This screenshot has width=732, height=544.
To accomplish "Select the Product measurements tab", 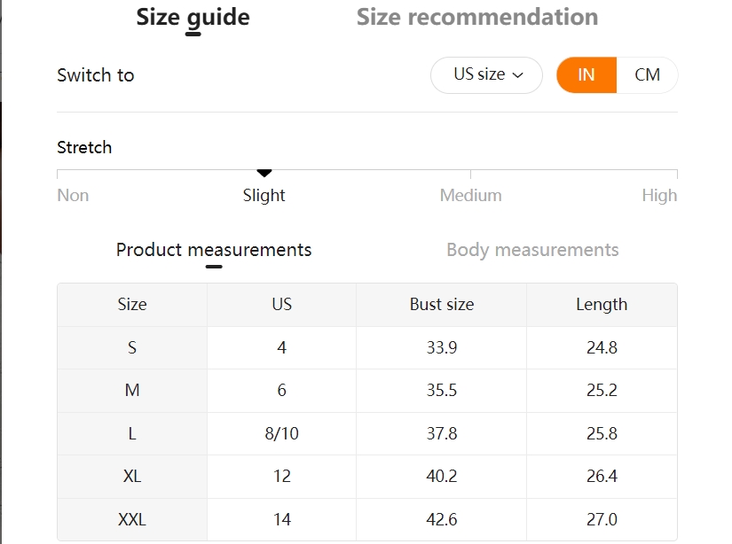I will click(214, 250).
